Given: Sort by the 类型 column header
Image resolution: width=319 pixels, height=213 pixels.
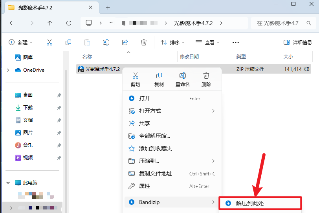Looking at the screenshot, I should pos(241,57).
